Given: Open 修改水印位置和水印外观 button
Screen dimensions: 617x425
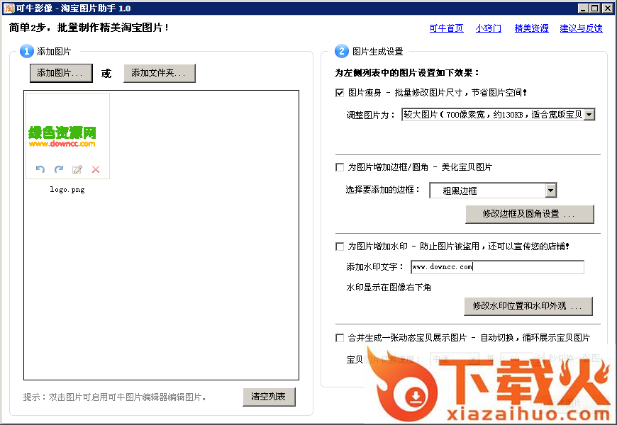Looking at the screenshot, I should (528, 306).
